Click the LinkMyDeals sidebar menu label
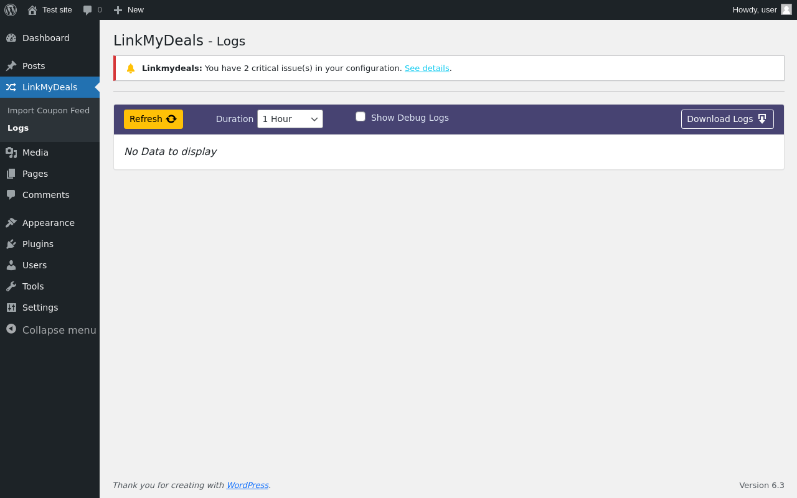The image size is (797, 498). [x=50, y=87]
